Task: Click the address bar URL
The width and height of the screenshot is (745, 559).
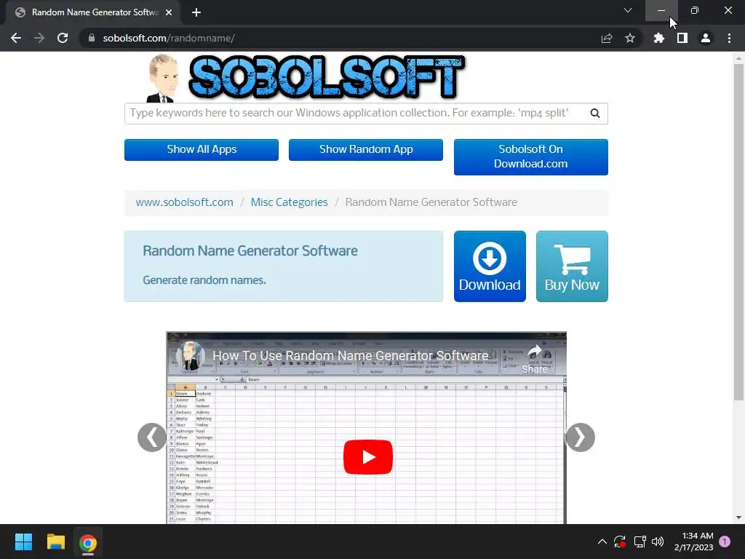Action: point(169,38)
